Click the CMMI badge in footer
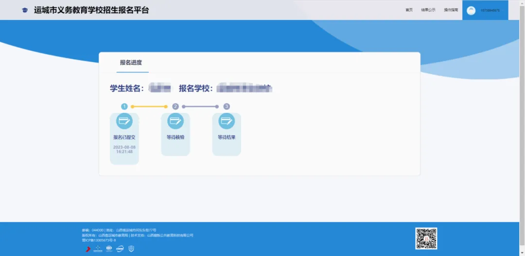The height and width of the screenshot is (256, 525). [120, 249]
